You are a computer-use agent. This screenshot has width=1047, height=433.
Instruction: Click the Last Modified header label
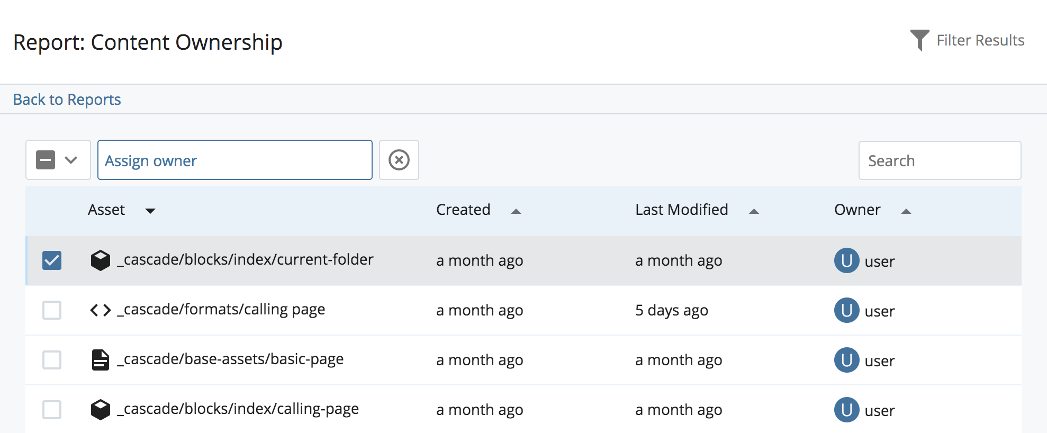(682, 210)
